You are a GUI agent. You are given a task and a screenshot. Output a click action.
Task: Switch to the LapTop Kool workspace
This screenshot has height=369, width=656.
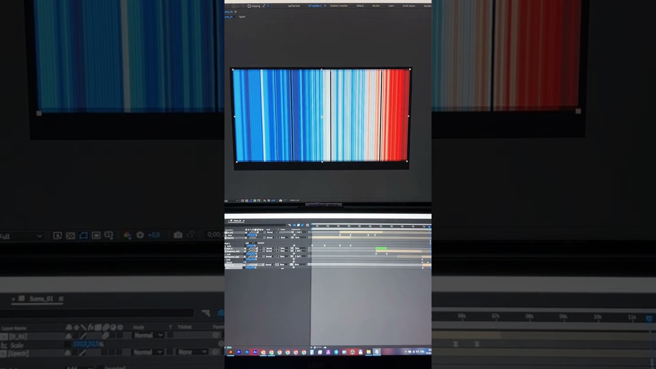point(294,6)
